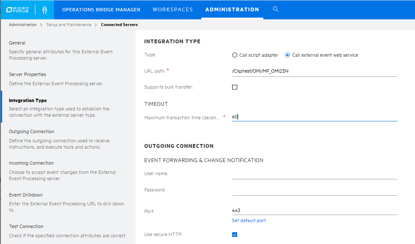Click the Maximum transaction time label

click(182, 118)
